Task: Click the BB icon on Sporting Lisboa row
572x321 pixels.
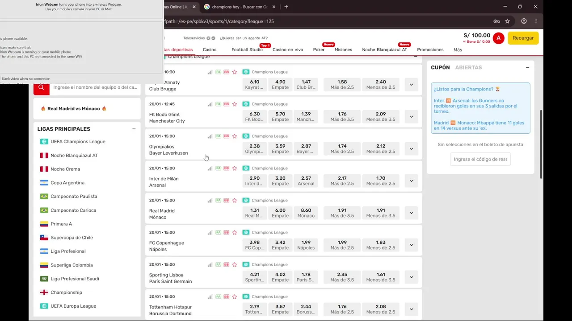Action: (x=227, y=265)
